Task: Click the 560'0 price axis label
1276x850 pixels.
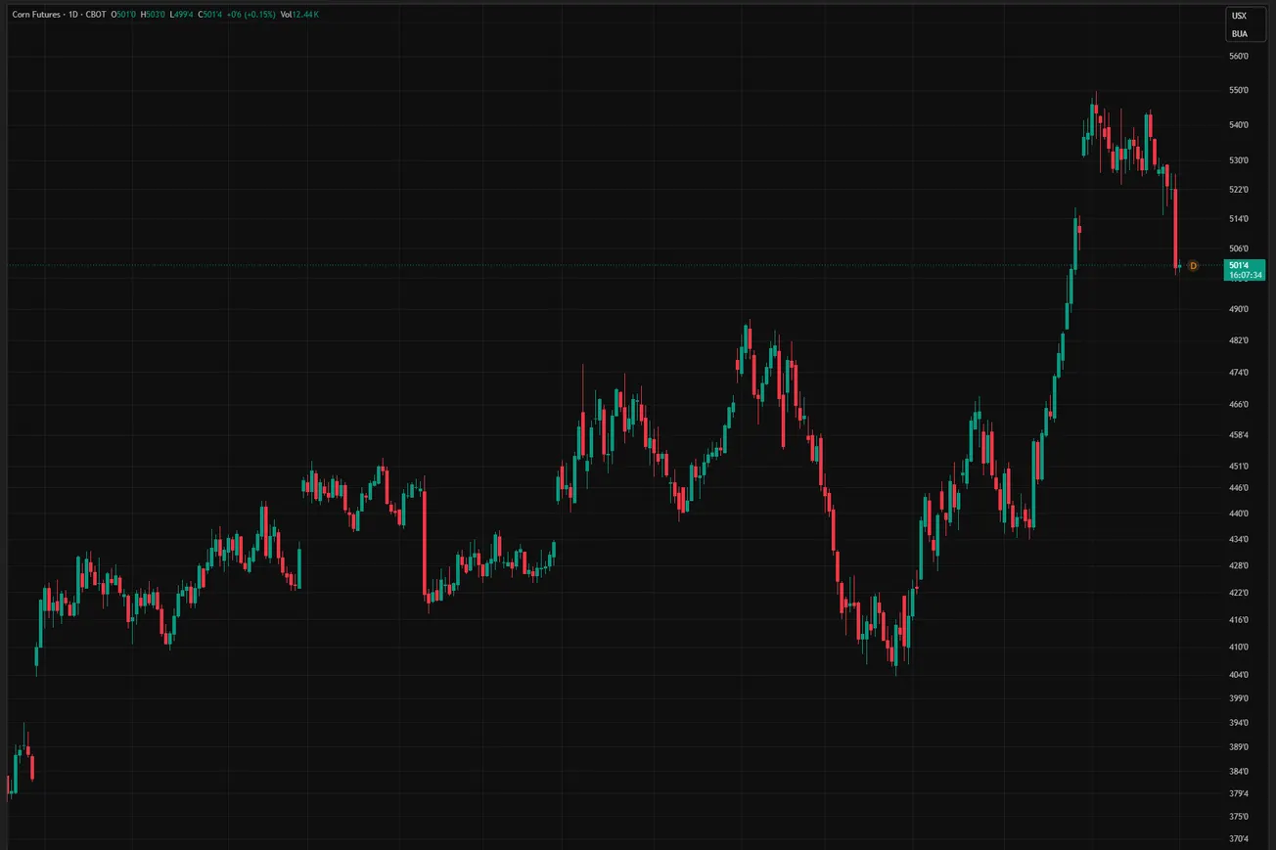Action: pyautogui.click(x=1239, y=57)
